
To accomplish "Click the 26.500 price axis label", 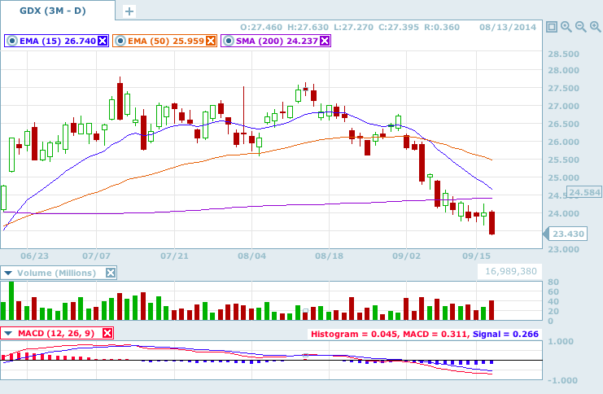I will (x=563, y=124).
